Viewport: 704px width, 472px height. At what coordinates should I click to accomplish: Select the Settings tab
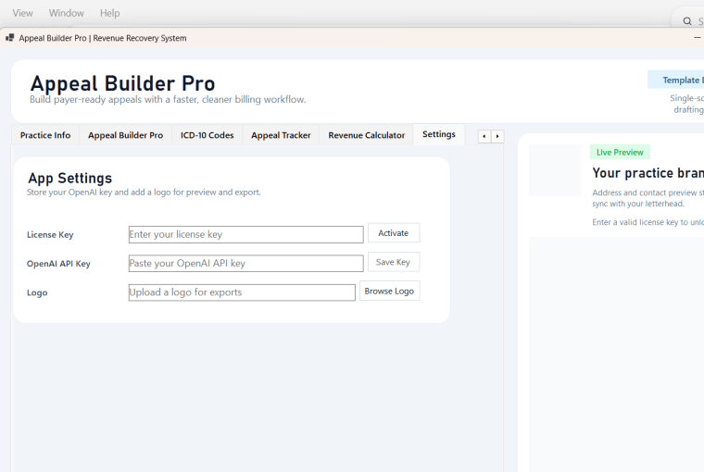click(439, 134)
